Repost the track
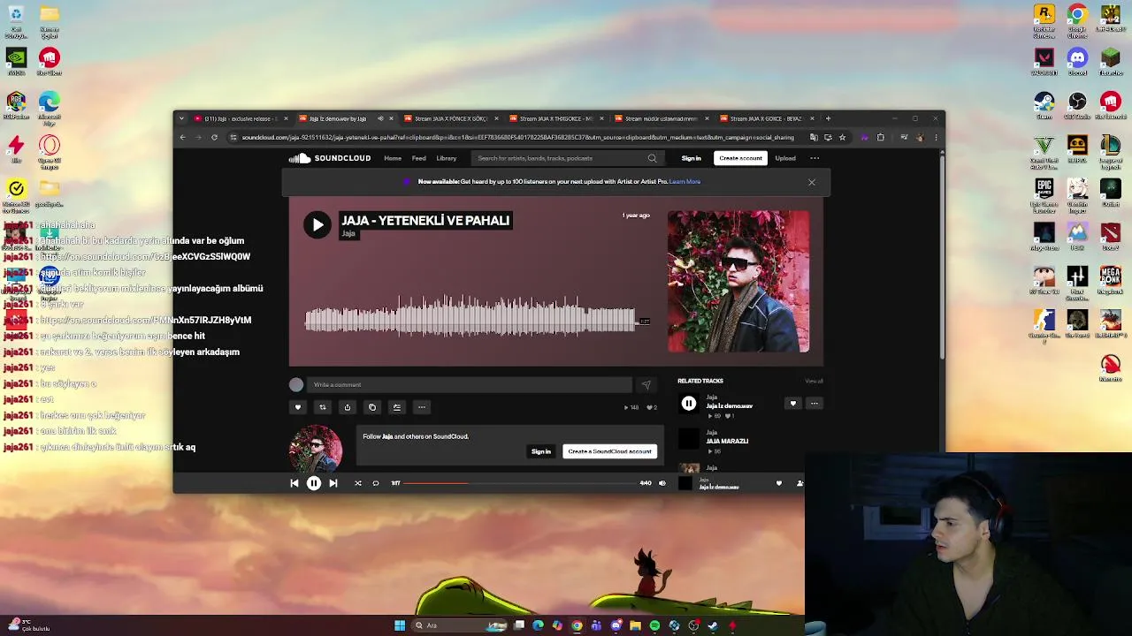The height and width of the screenshot is (636, 1132). [x=323, y=407]
